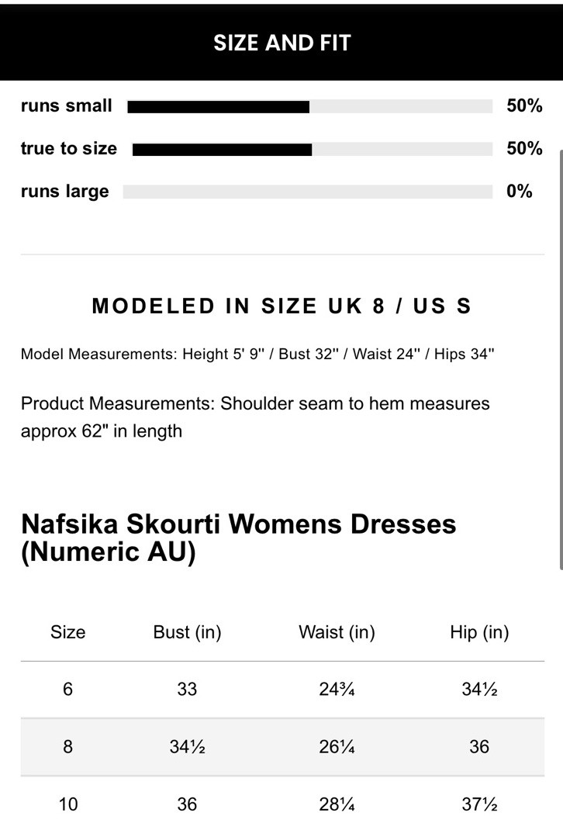The image size is (563, 823).
Task: Click the Hip (in) column header
Action: (x=479, y=632)
